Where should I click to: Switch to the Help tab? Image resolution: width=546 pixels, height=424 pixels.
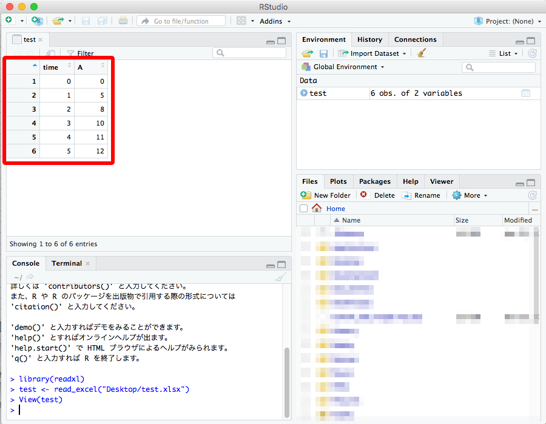pos(410,181)
